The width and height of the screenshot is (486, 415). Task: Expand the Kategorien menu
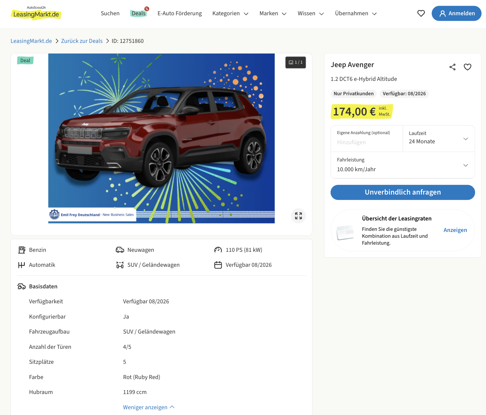click(230, 14)
